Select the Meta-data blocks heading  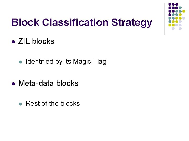point(48,83)
